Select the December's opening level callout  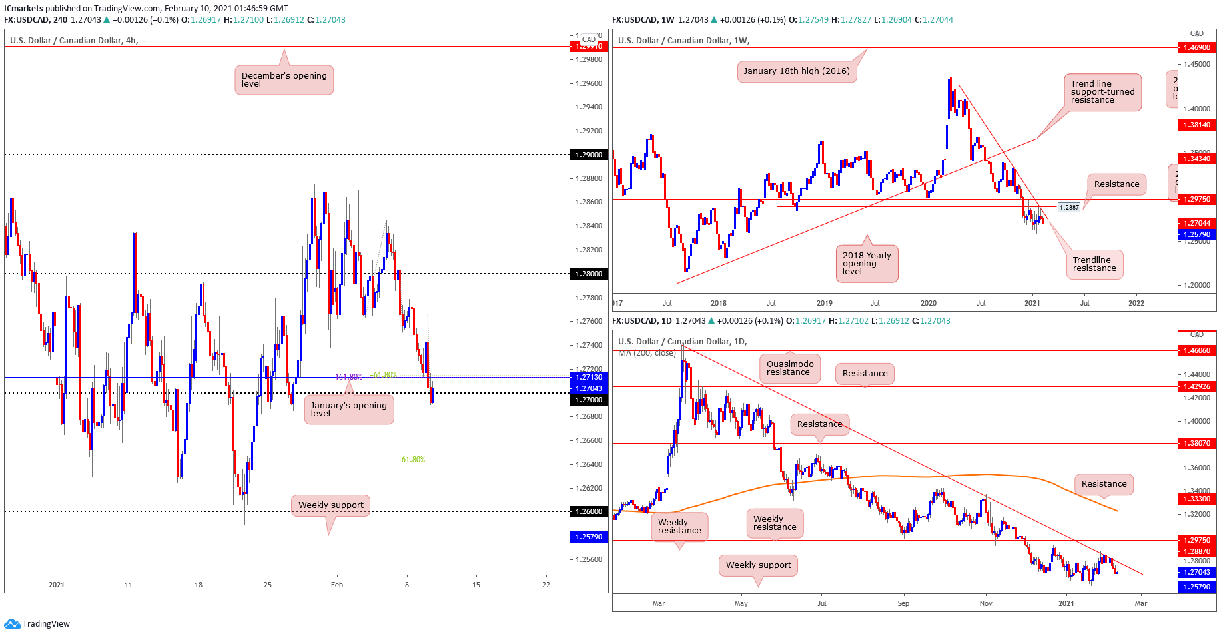[284, 80]
